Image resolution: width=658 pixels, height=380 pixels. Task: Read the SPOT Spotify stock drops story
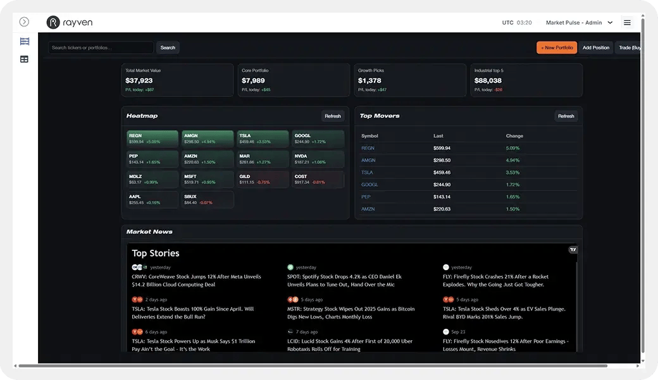click(344, 281)
